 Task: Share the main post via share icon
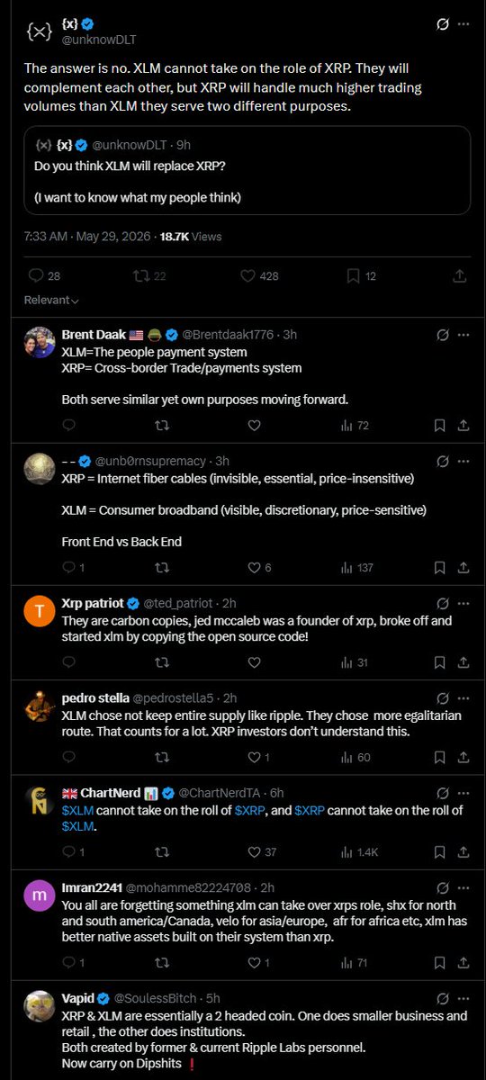click(459, 275)
